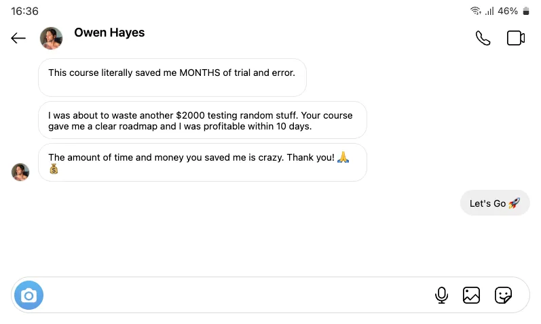Tap the 46% battery percentage text

pyautogui.click(x=508, y=11)
